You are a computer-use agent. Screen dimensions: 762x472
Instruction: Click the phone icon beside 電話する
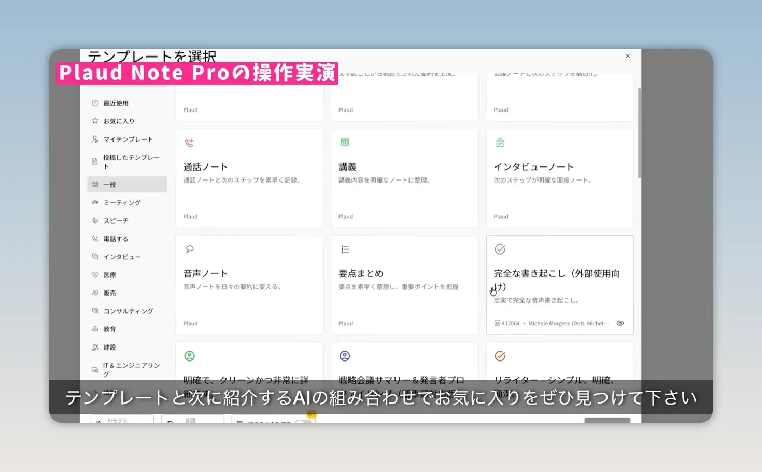95,239
